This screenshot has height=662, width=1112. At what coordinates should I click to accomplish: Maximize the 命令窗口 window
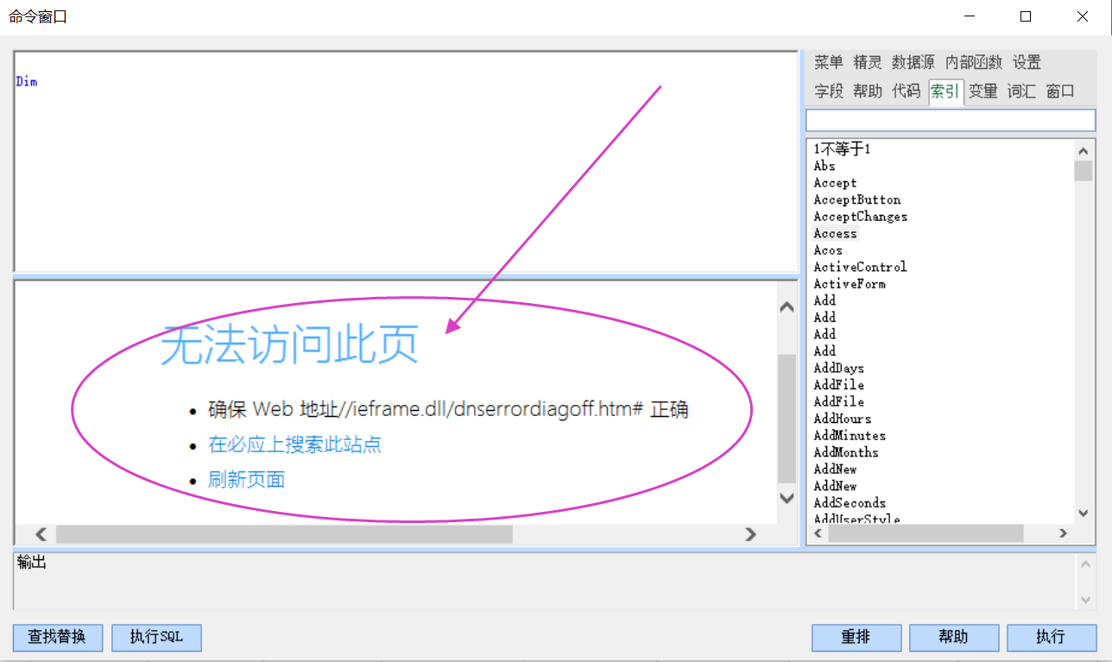(x=1026, y=16)
